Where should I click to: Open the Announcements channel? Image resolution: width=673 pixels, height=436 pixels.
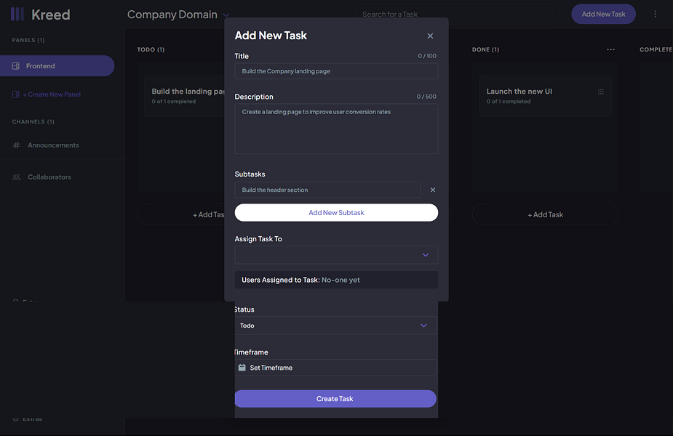point(53,145)
